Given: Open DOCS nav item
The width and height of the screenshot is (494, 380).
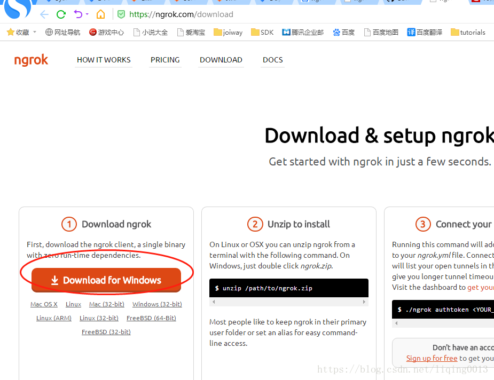Looking at the screenshot, I should [x=273, y=60].
